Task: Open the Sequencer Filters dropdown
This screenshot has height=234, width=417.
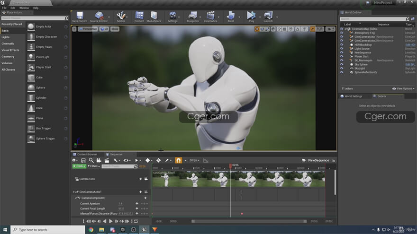Action: tap(94, 166)
